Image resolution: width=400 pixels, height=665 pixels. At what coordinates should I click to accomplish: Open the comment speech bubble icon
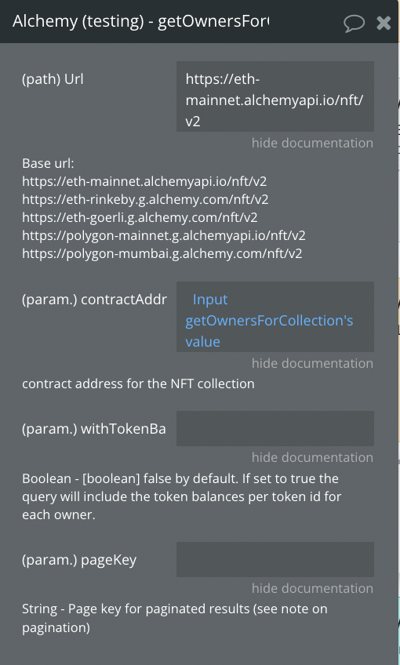(354, 24)
